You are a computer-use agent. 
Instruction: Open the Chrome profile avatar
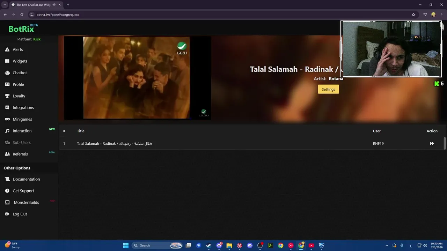[433, 15]
